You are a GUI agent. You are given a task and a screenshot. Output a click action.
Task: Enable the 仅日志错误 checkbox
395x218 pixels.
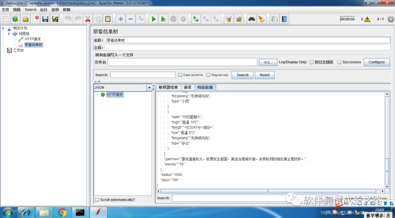(x=312, y=62)
